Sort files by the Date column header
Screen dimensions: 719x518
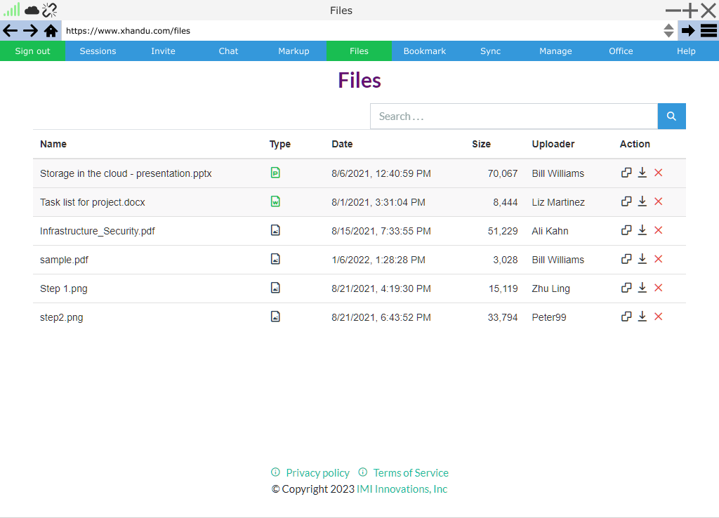342,144
